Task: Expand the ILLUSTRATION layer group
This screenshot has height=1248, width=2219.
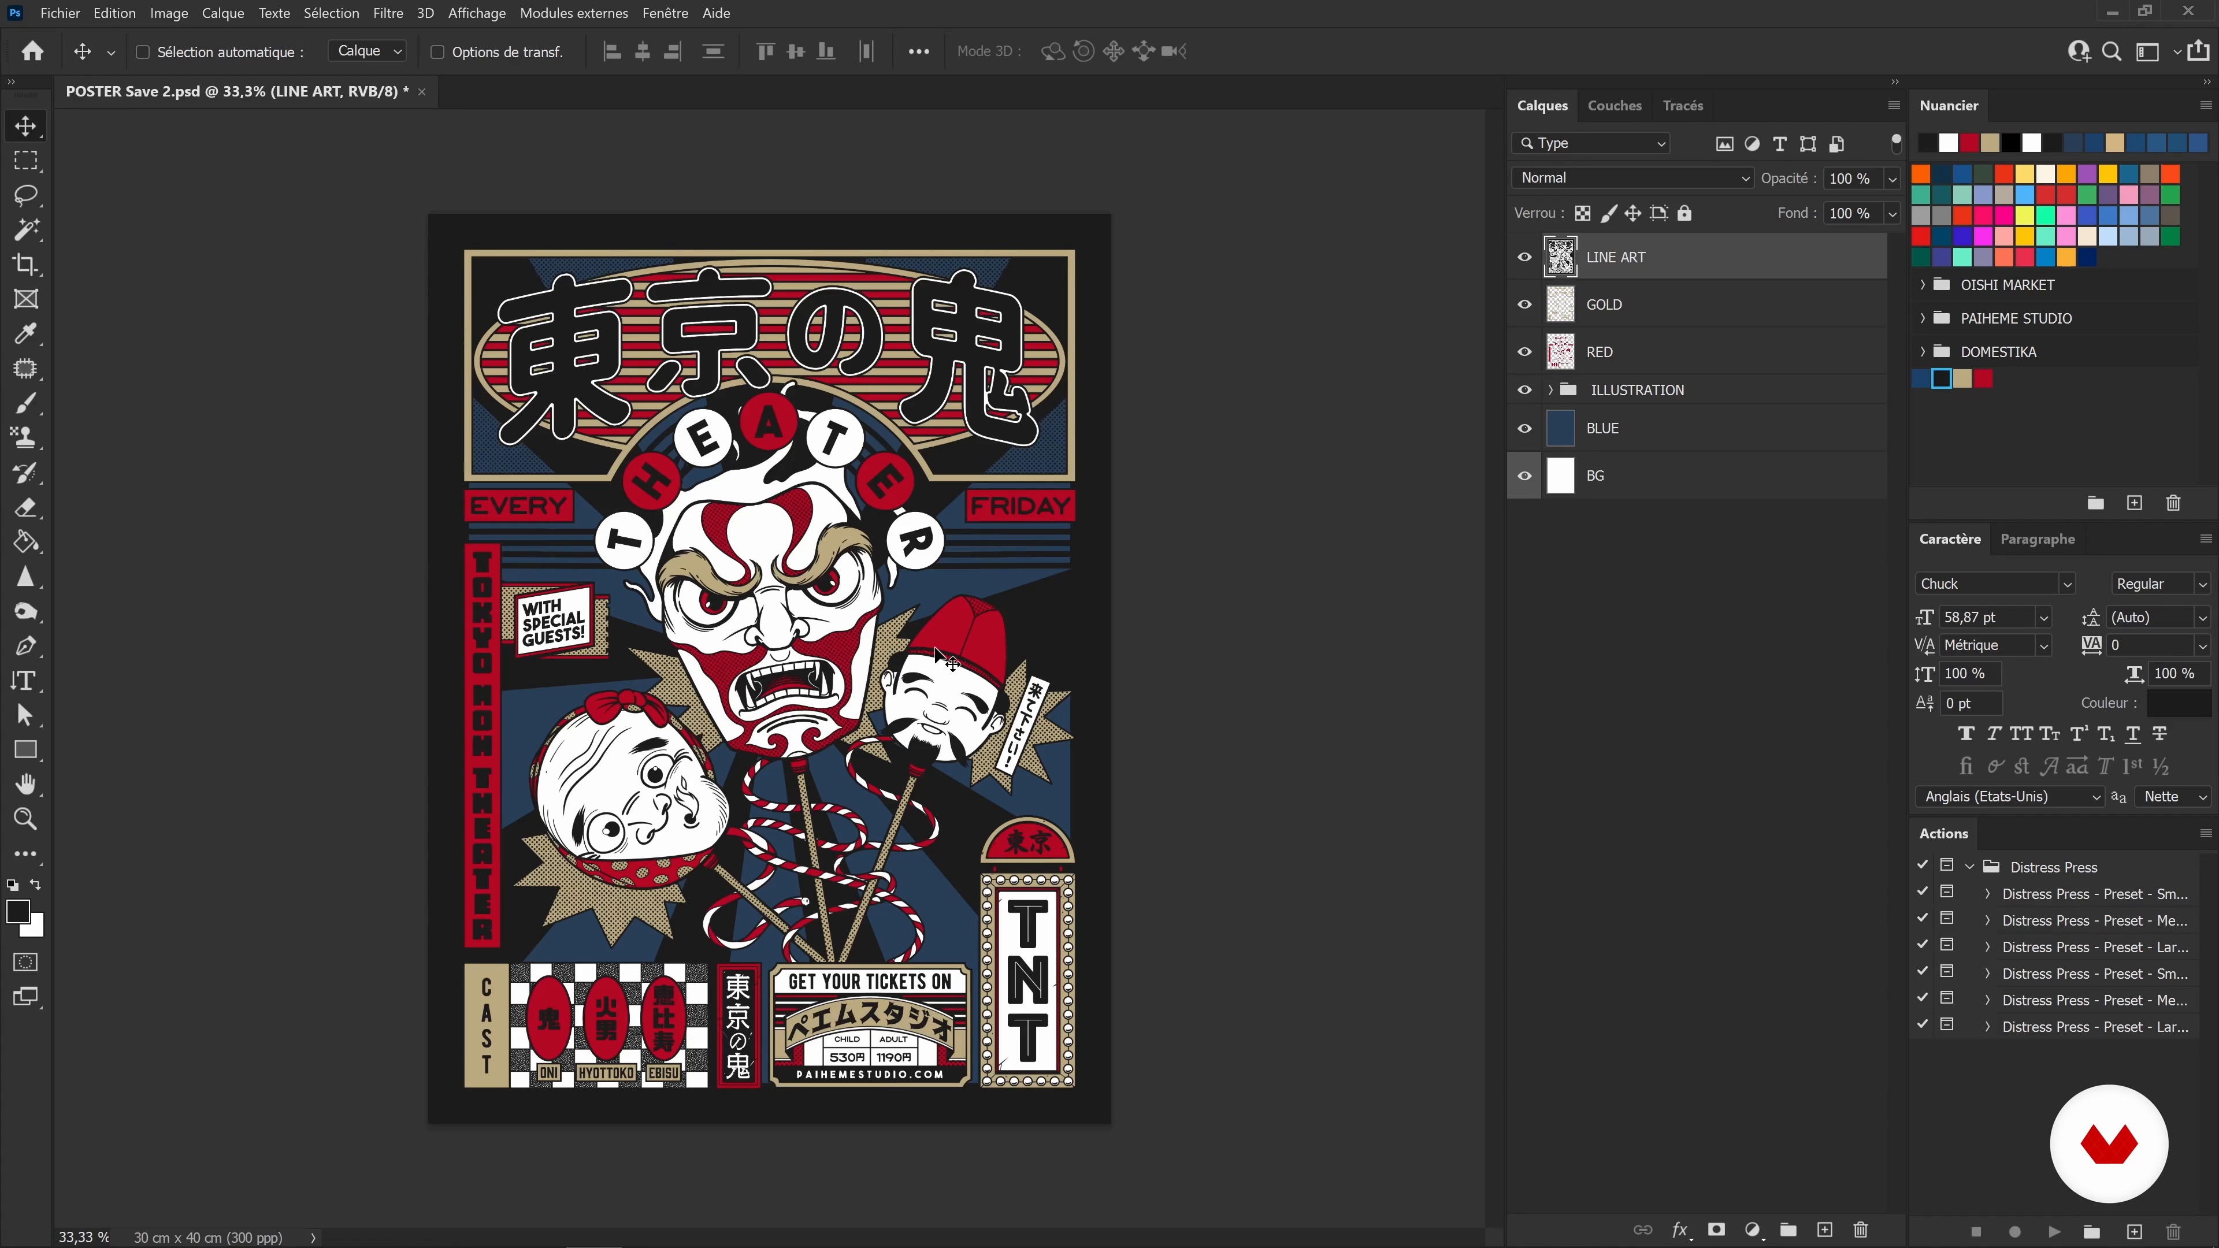Action: 1550,390
